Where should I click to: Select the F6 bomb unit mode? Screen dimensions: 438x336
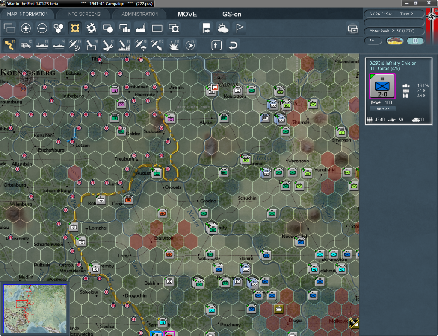[92, 45]
